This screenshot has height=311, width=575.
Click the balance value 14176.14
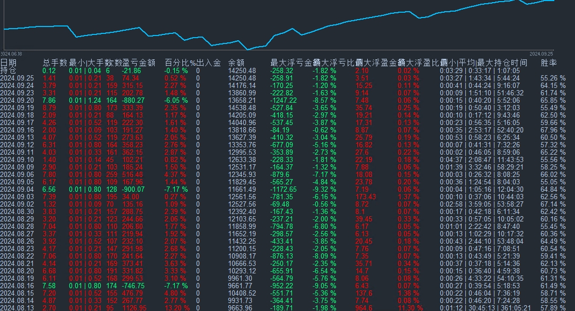242,85
